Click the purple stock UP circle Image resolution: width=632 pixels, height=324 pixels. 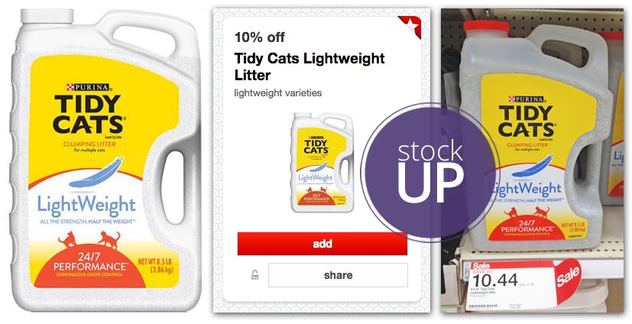click(430, 172)
